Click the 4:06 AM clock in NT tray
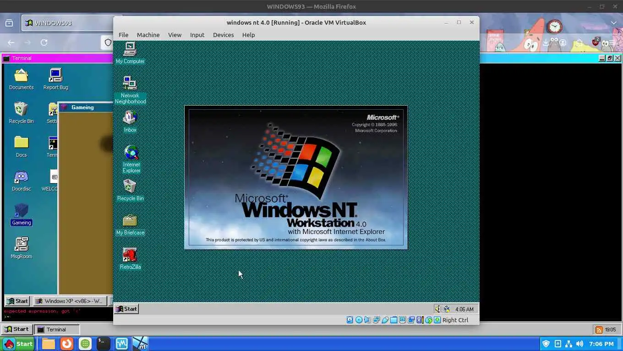Viewport: 623px width, 351px height. point(464,309)
